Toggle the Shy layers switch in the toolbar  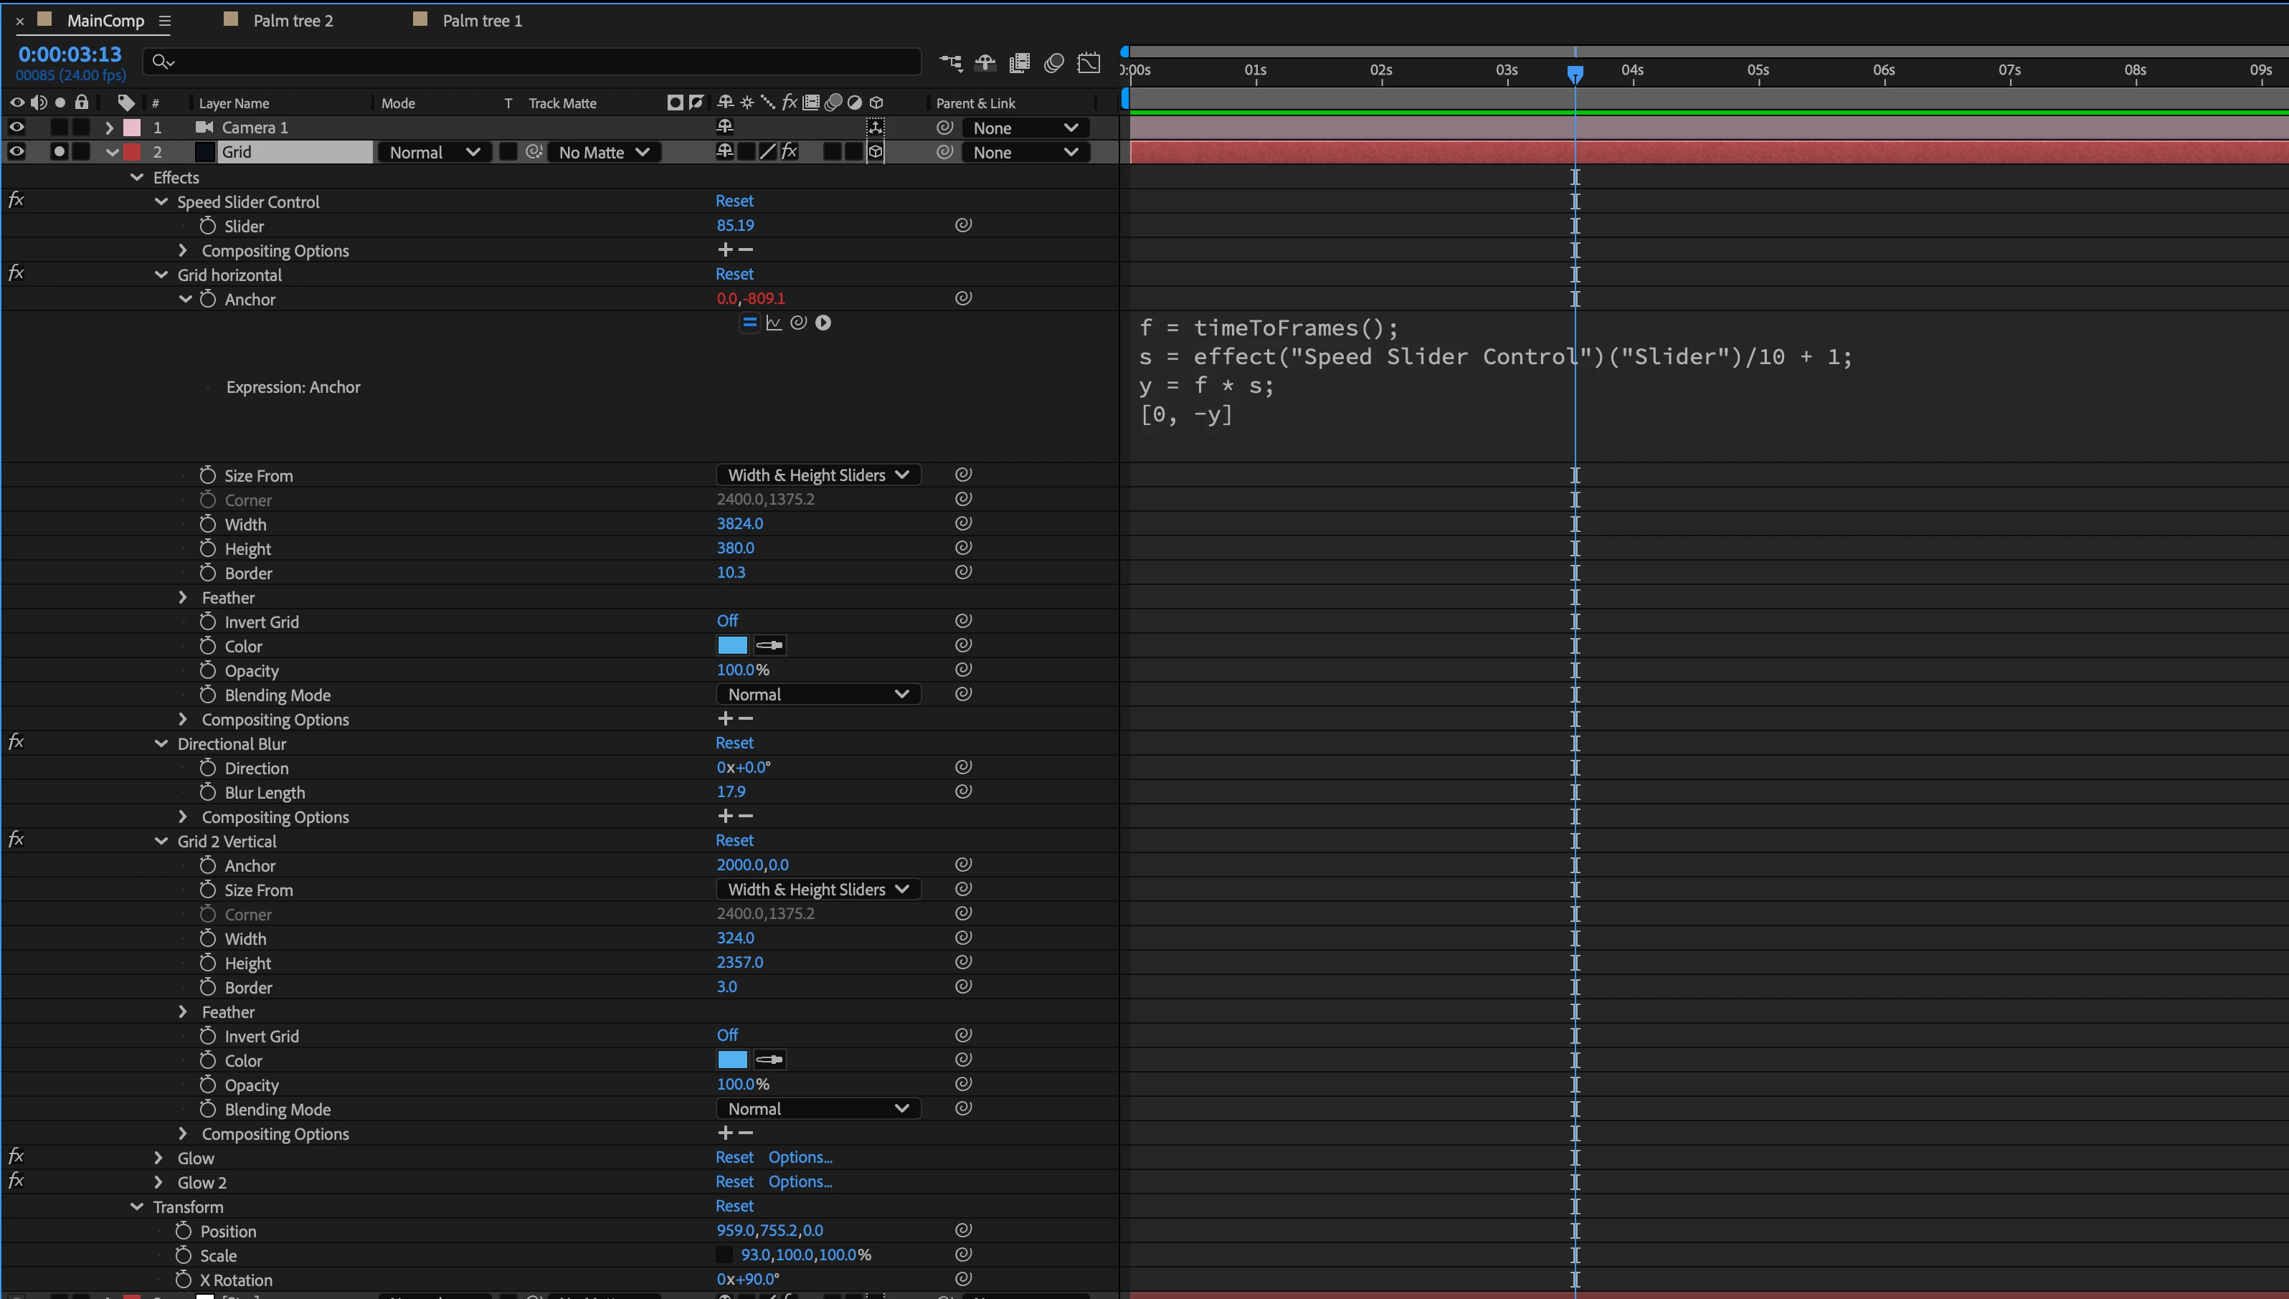985,62
